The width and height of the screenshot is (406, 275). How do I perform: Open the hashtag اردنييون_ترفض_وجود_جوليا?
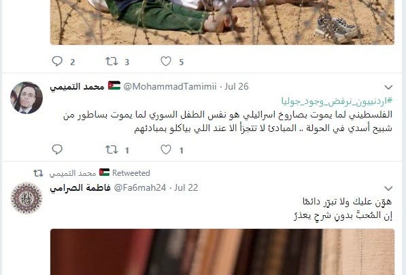point(337,101)
